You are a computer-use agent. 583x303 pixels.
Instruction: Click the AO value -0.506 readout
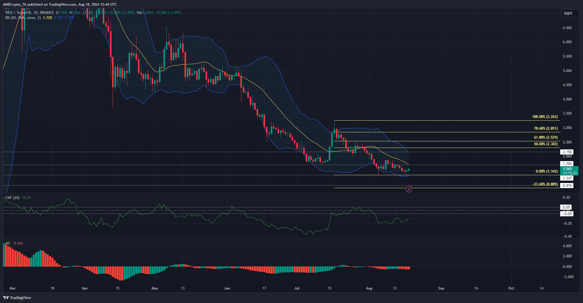click(x=18, y=243)
